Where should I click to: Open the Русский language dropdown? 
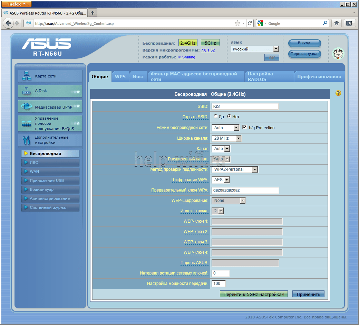click(x=255, y=49)
